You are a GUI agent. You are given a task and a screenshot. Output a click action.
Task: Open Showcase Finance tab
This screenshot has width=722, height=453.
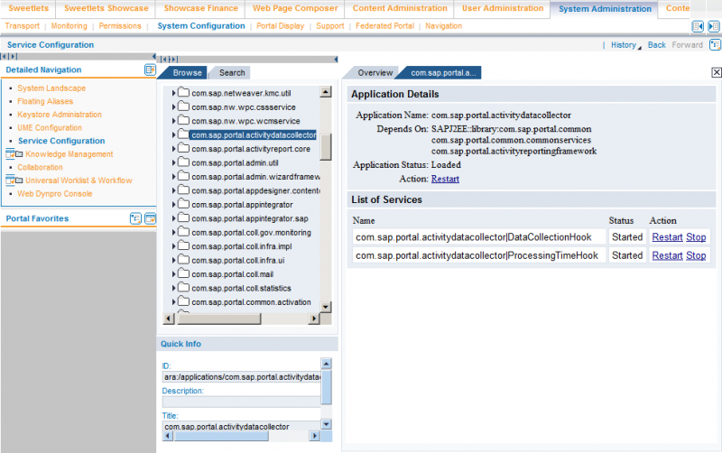(x=200, y=8)
